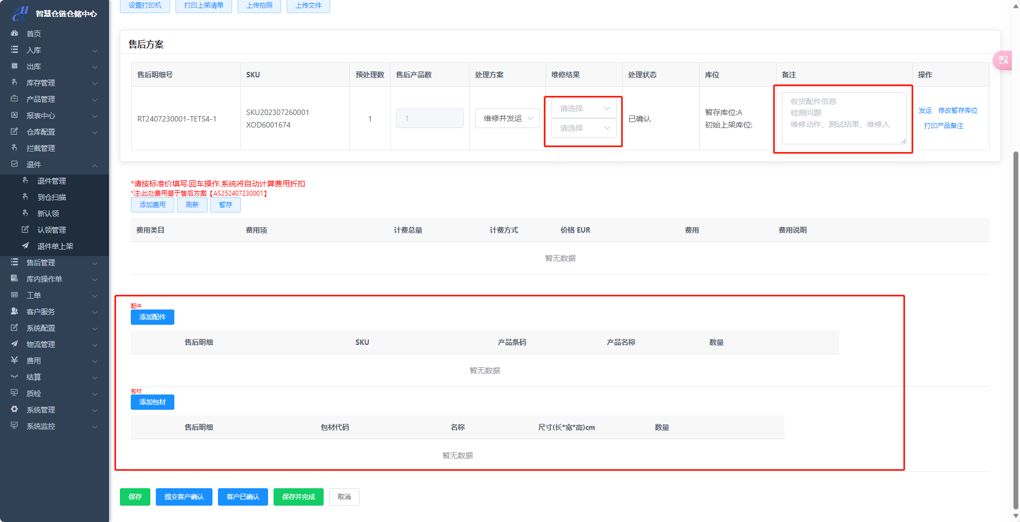Click the 退件单上架 paper plane icon

click(x=25, y=246)
